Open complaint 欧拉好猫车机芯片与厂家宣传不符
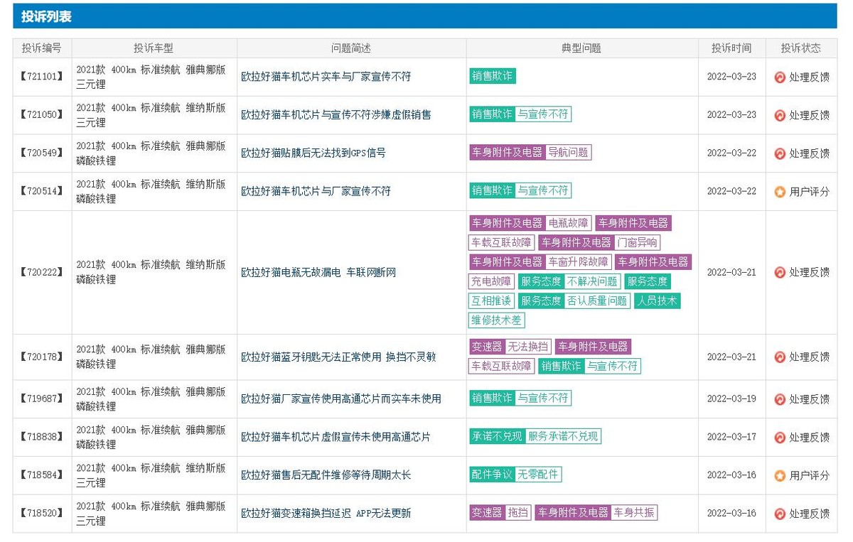853x542 pixels. (x=316, y=191)
